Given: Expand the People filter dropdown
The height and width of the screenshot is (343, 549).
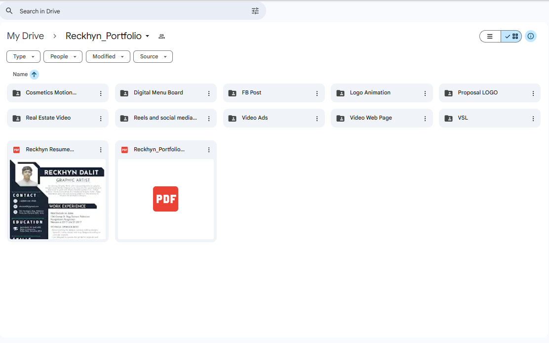Looking at the screenshot, I should [63, 56].
